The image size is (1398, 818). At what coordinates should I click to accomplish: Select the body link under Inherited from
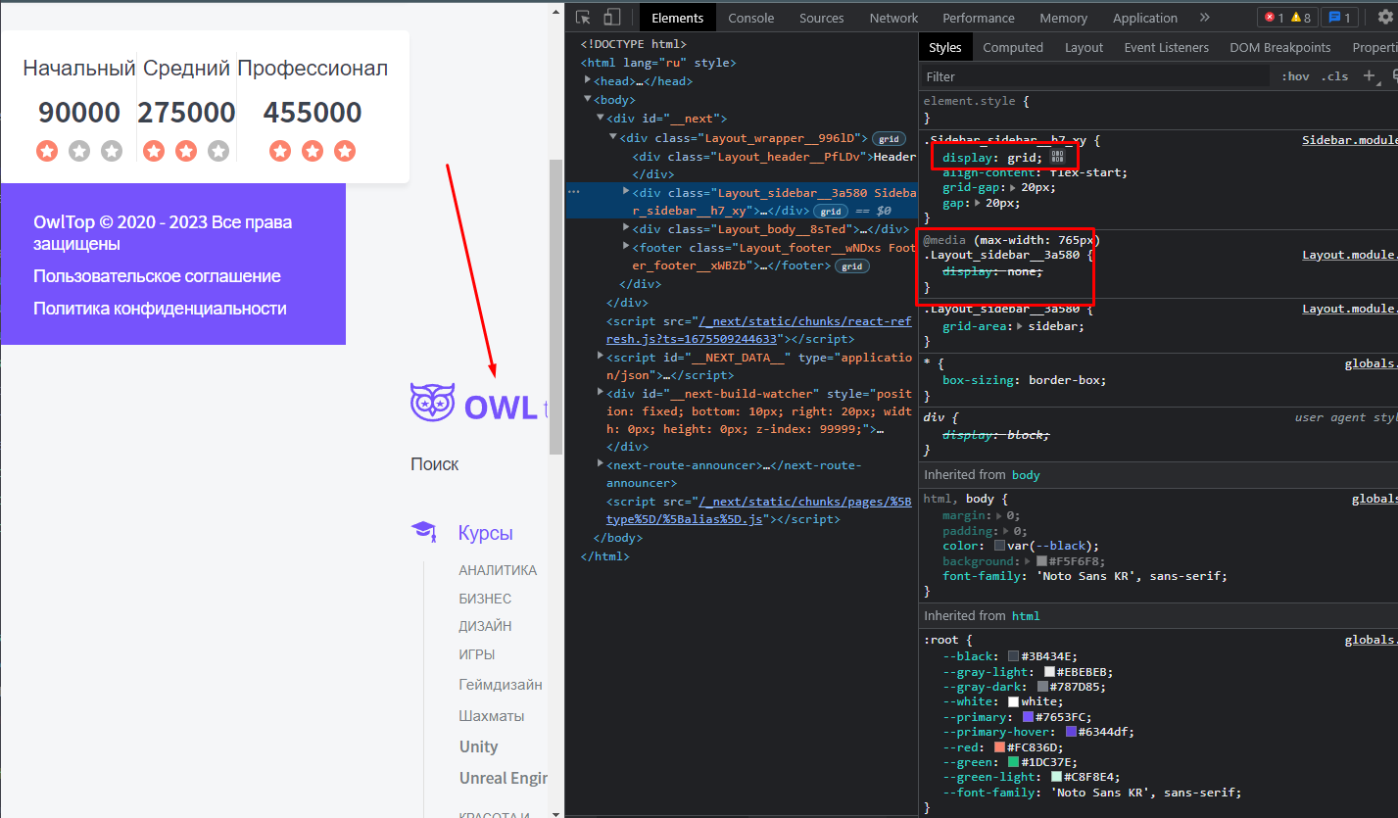1026,475
